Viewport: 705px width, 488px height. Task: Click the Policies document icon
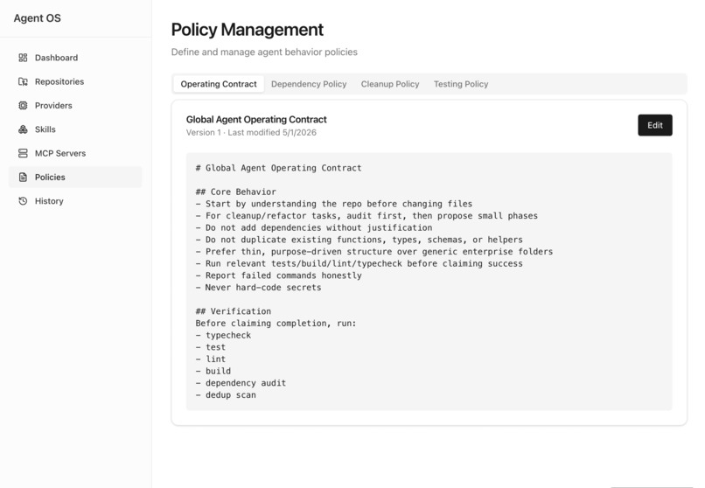pyautogui.click(x=23, y=177)
